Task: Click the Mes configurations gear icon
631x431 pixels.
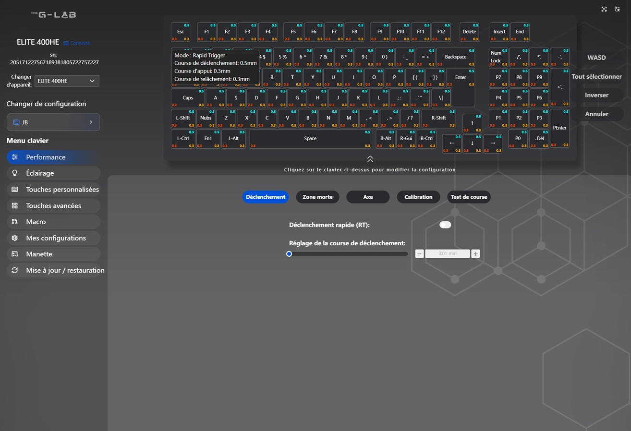Action: 15,238
